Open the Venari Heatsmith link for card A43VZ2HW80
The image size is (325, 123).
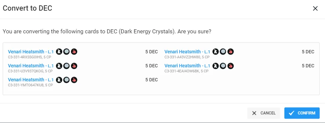[x=187, y=52]
